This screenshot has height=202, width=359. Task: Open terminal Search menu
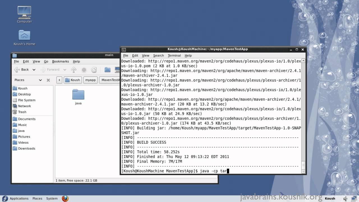158,56
